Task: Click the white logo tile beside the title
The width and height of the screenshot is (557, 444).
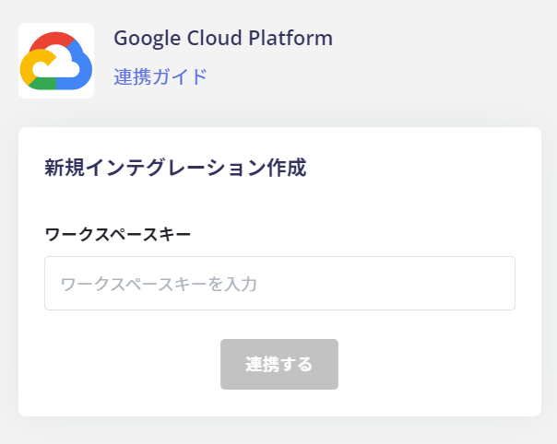Action: 56,61
